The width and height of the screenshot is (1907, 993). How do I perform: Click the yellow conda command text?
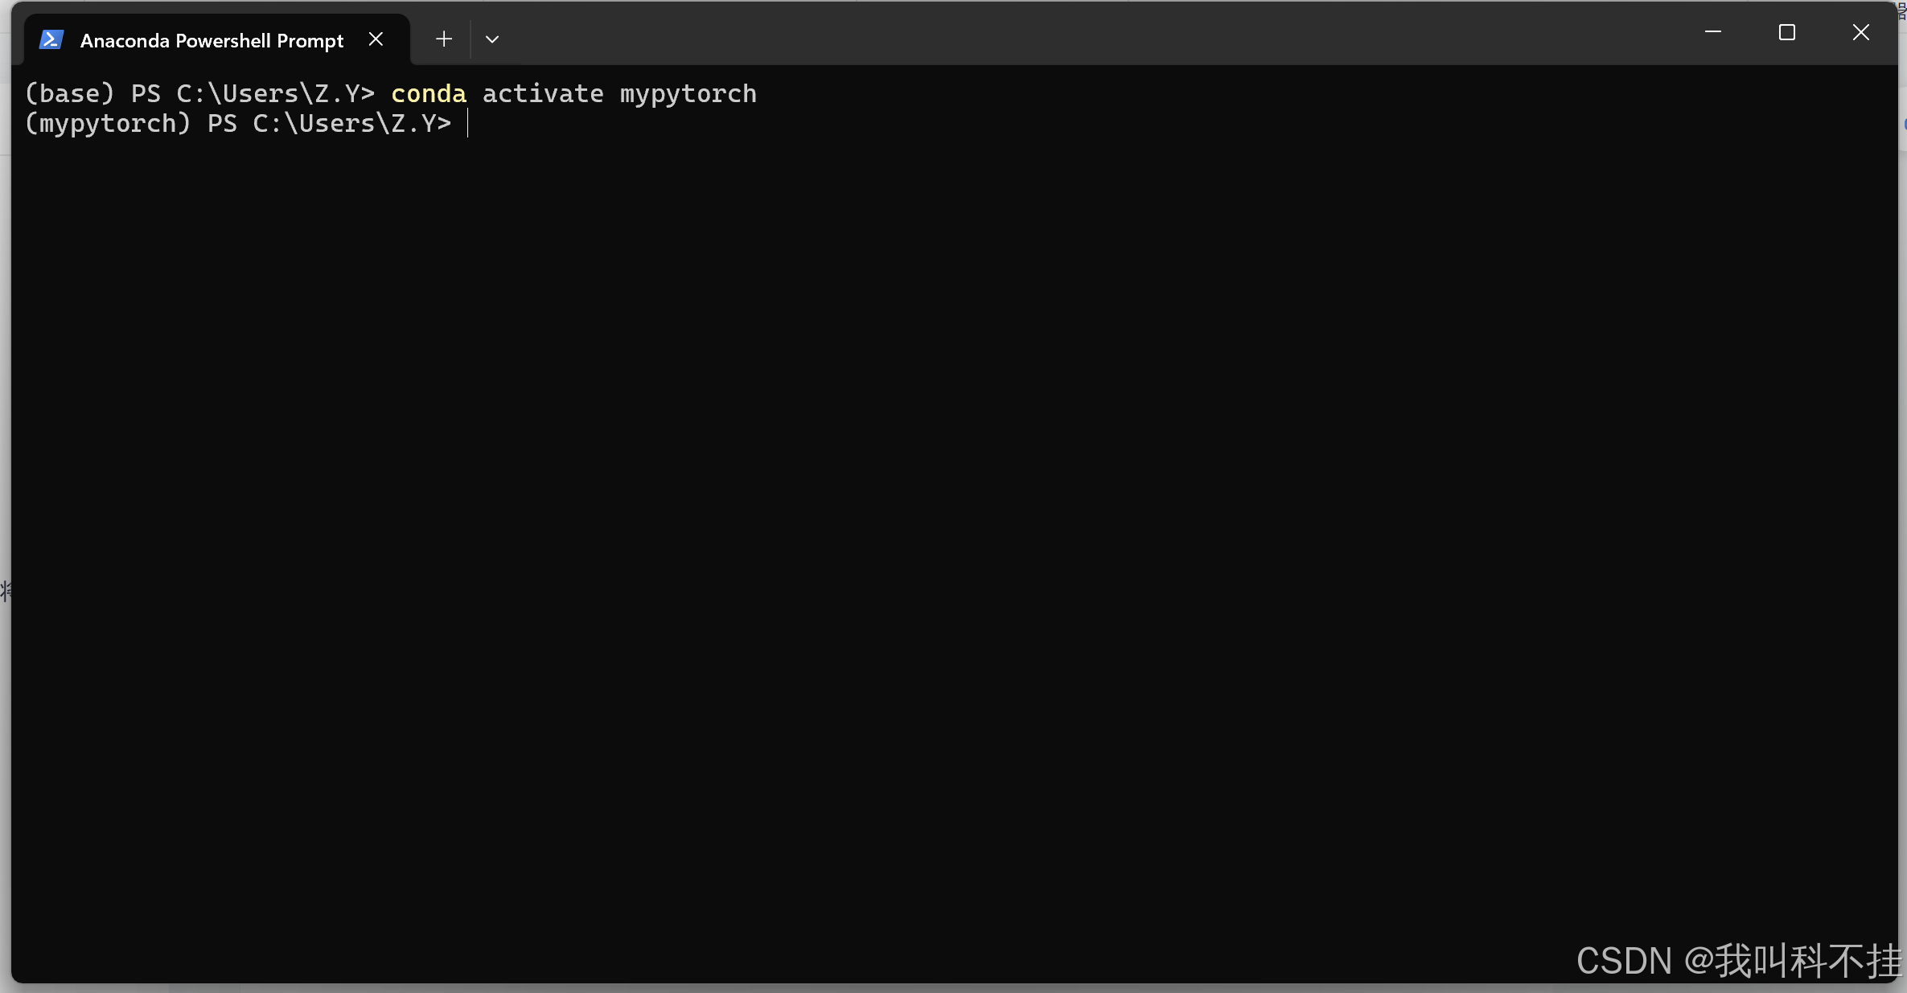tap(429, 93)
